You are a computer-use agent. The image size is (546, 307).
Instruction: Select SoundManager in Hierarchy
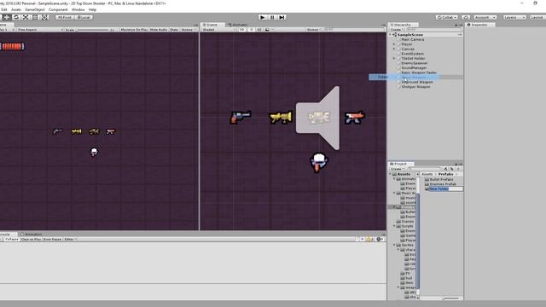(414, 68)
